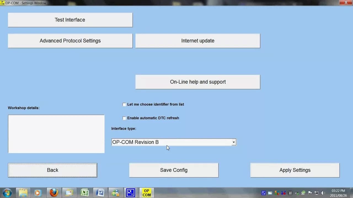Select the OP-COM taskbar button
The image size is (353, 198).
pyautogui.click(x=146, y=193)
